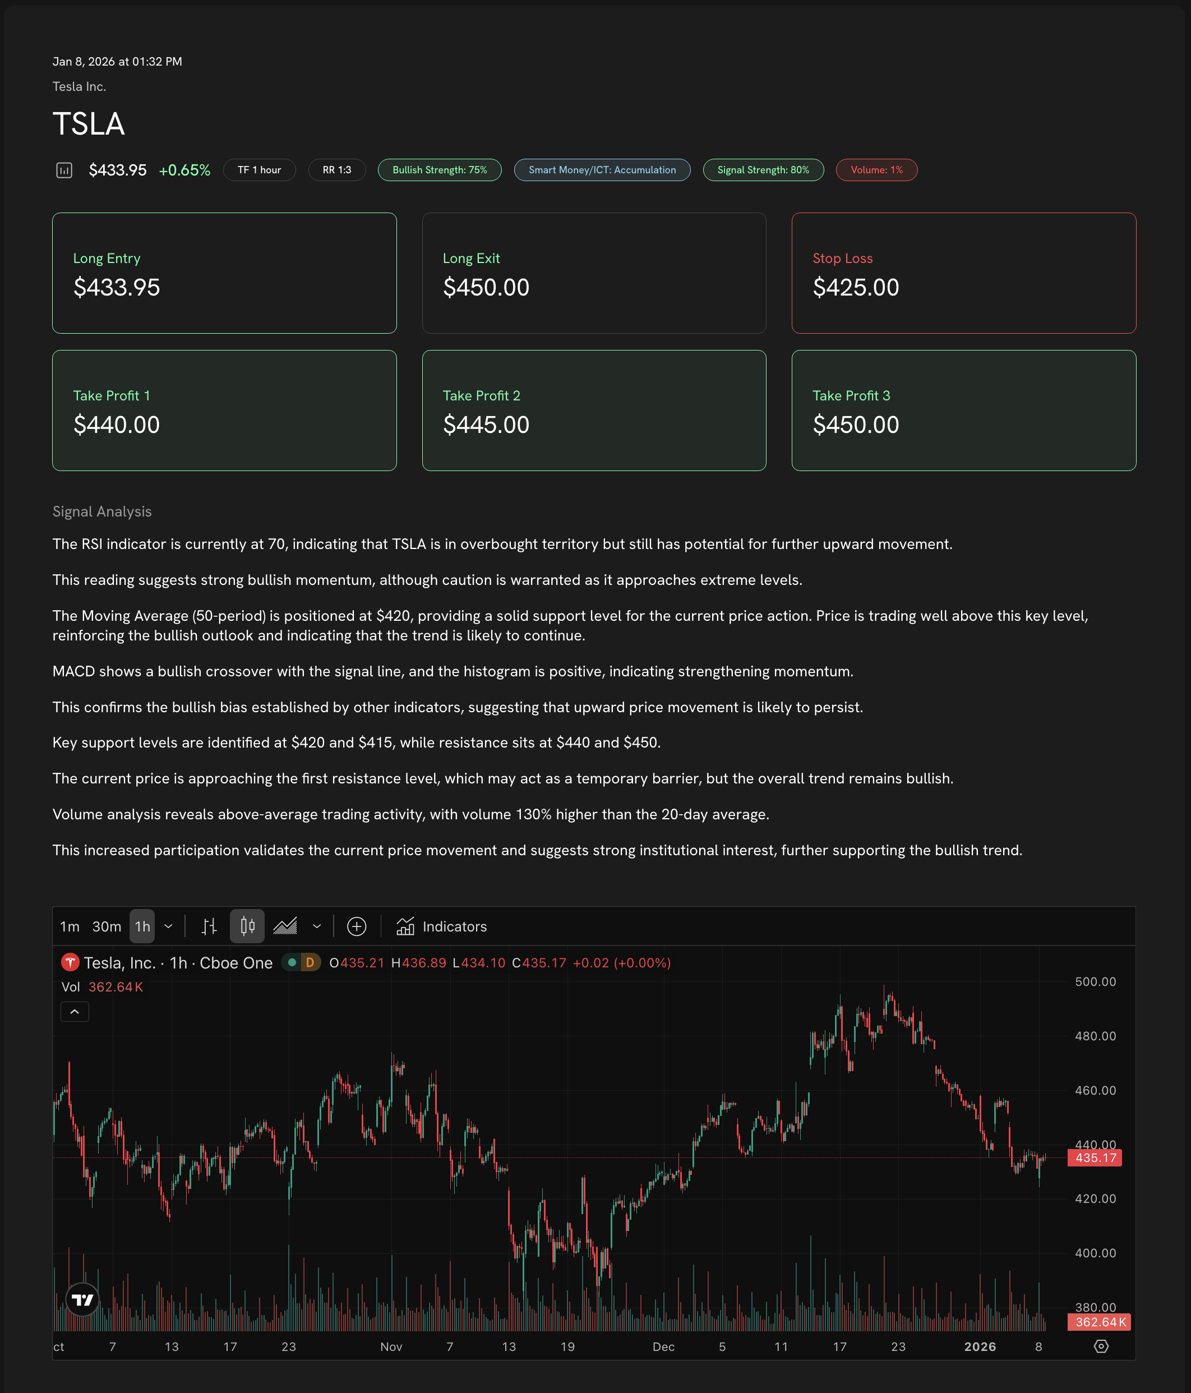Select the Bars chart style icon
The image size is (1191, 1393).
pos(209,926)
